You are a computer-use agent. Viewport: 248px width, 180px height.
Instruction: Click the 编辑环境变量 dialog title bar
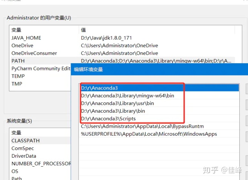[x=159, y=69]
